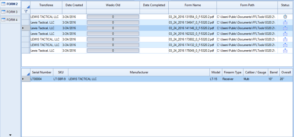Expand the sidebar overflow arrow at bottom
This screenshot has width=294, height=137.
pos(10,135)
